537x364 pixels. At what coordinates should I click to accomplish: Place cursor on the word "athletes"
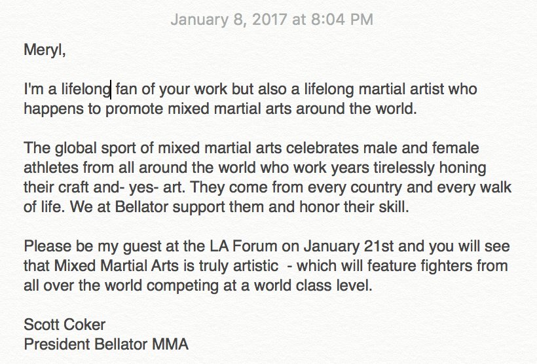tap(51, 168)
